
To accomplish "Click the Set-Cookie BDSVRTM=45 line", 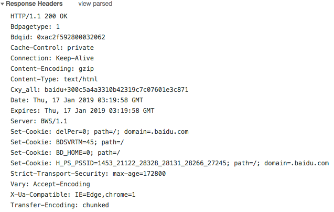I will pos(67,142).
